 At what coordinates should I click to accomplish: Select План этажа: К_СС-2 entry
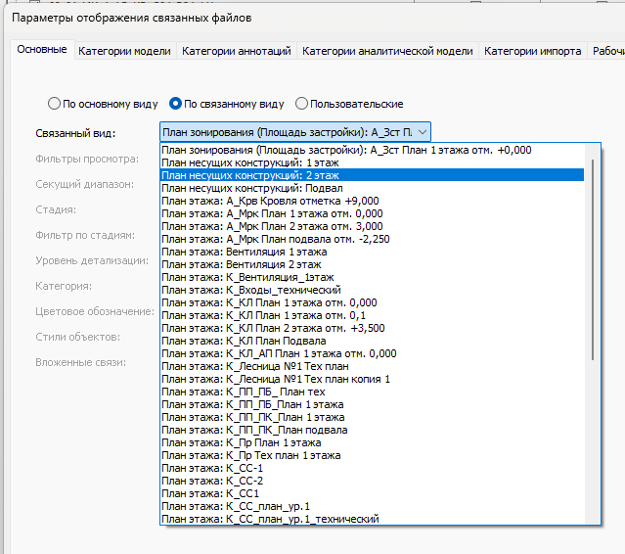(372, 481)
